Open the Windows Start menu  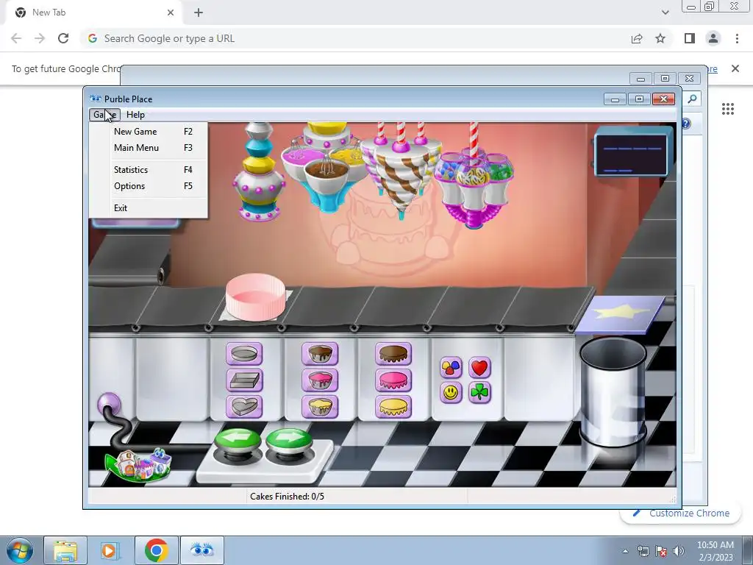20,550
